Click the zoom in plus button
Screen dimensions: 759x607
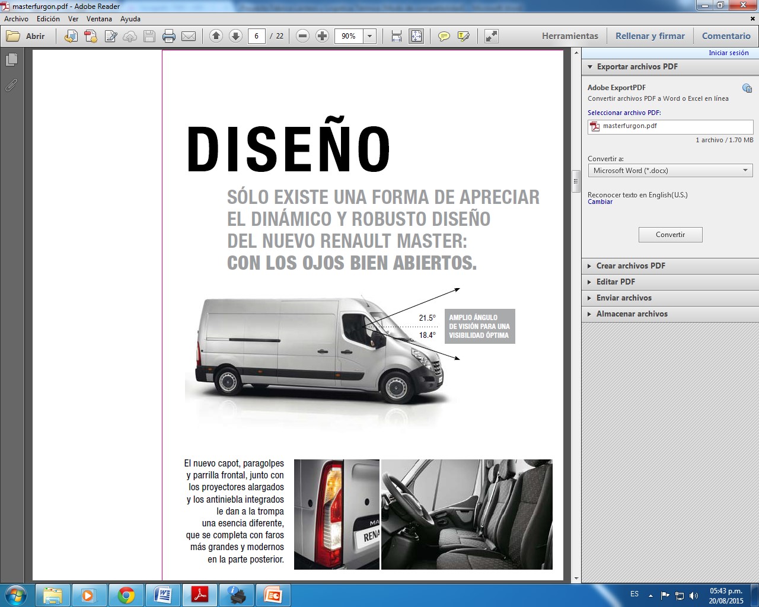[322, 36]
